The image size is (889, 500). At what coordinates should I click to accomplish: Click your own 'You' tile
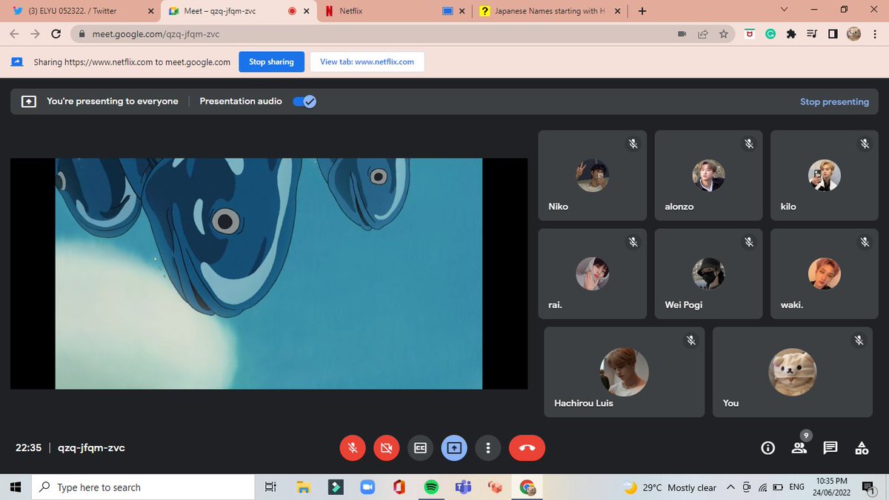tap(793, 372)
